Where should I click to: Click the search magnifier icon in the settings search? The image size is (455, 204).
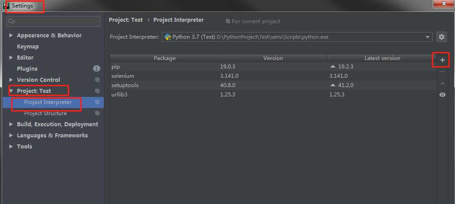[x=12, y=21]
